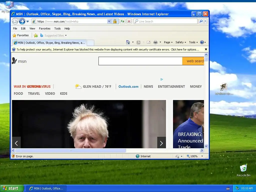The height and width of the screenshot is (192, 256).
Task: Open the View menu
Action: point(32,28)
